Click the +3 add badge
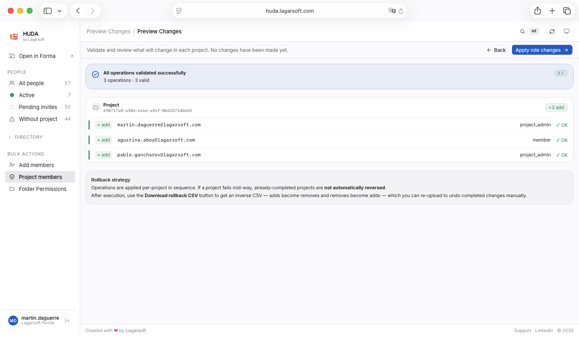579x337 pixels. point(556,107)
